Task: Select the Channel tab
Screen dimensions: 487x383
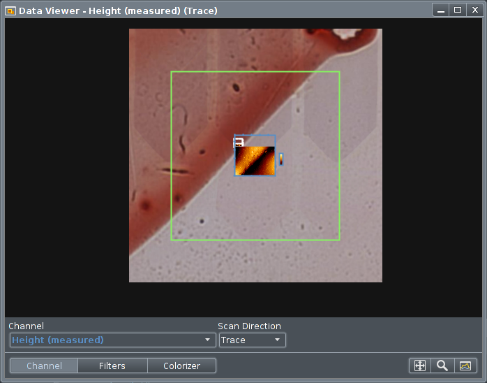Action: click(x=44, y=366)
